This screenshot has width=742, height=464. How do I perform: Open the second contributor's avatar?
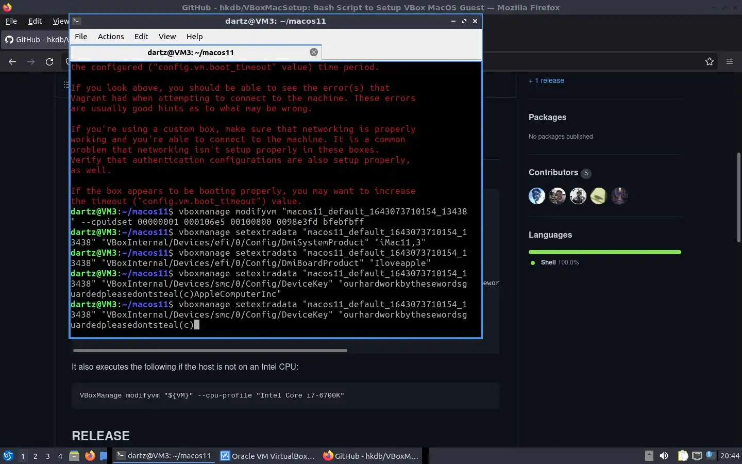coord(558,196)
